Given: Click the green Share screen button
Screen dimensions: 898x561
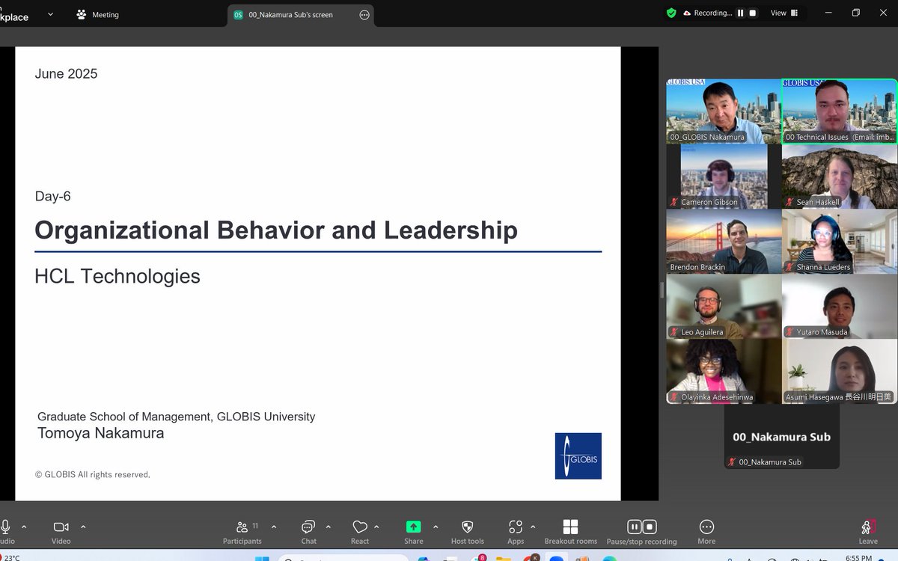Looking at the screenshot, I should click(413, 531).
